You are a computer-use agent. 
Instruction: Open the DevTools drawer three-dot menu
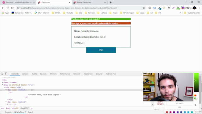2,112
